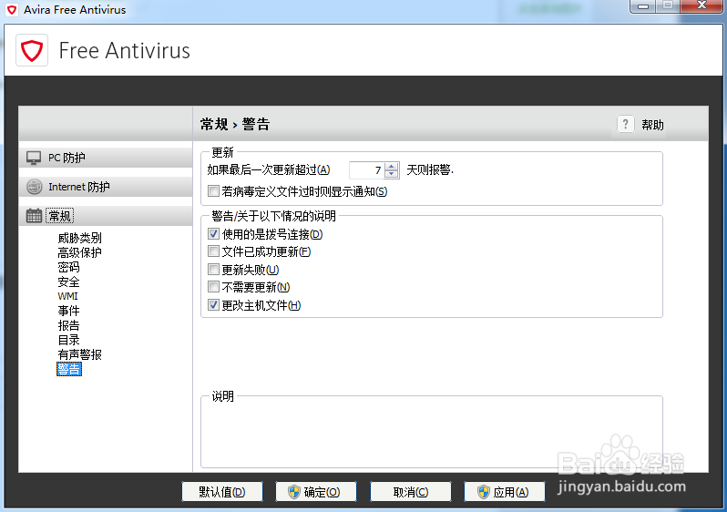This screenshot has width=727, height=512.
Task: Click the days input field showing 7
Action: (x=368, y=170)
